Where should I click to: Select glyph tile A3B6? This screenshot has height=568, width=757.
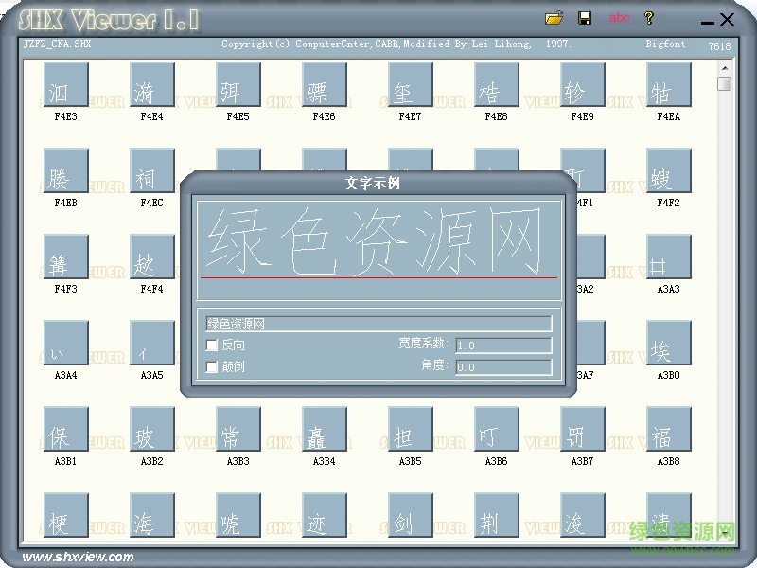(x=497, y=429)
